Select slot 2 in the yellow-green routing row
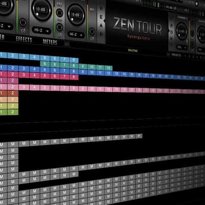Screen dimensions: 205x205 click(13, 106)
